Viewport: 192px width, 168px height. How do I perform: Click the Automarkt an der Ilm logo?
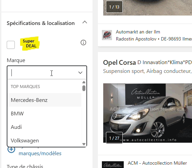[107, 35]
